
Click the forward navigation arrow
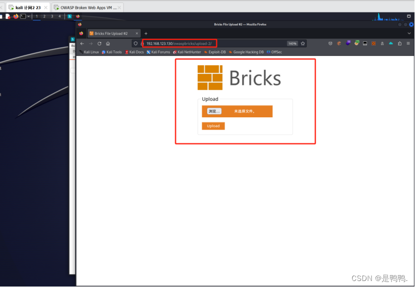91,43
